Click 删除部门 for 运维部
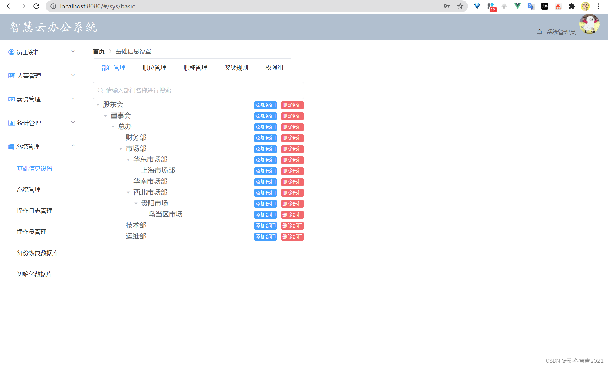Image resolution: width=608 pixels, height=366 pixels. tap(292, 237)
